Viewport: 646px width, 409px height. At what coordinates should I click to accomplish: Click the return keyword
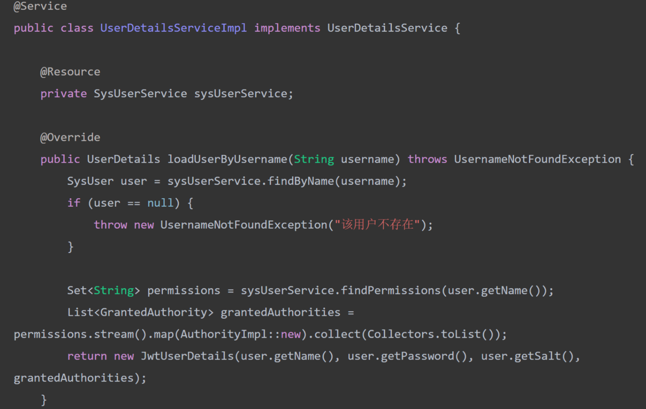pyautogui.click(x=87, y=356)
